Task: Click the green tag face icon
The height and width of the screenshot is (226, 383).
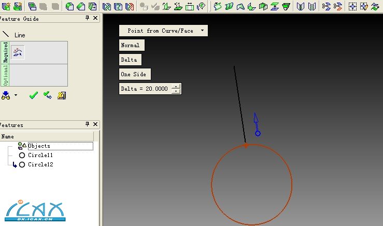Action: 201,6
